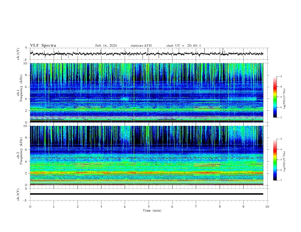The height and width of the screenshot is (232, 301).
Task: Click the "ch.1(V)" waveform axis label
Action: click(x=18, y=54)
